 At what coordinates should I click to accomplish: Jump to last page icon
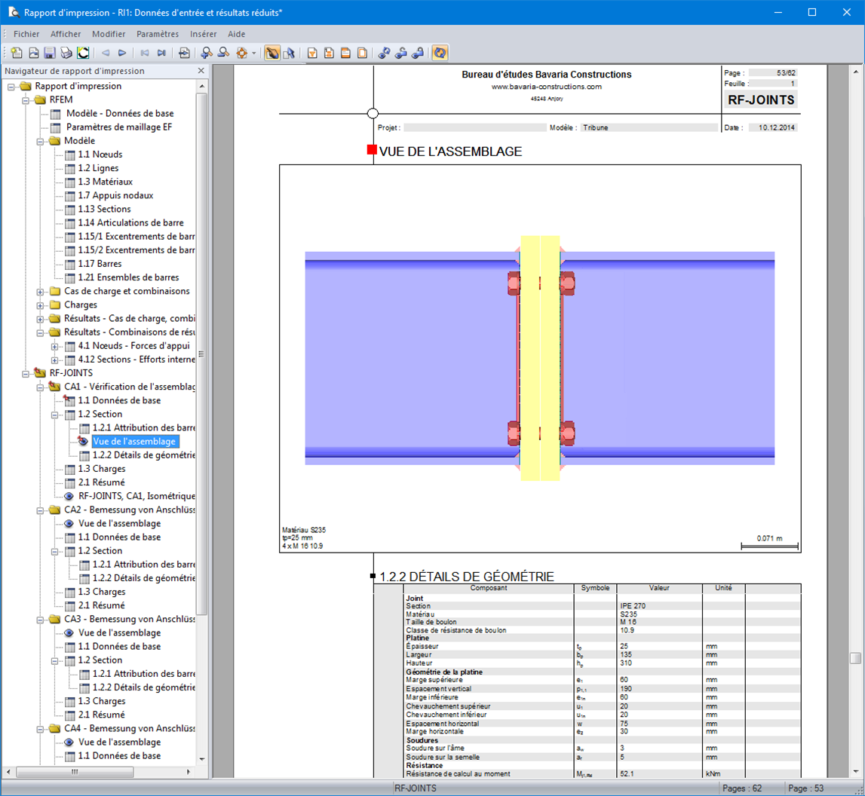tap(161, 53)
